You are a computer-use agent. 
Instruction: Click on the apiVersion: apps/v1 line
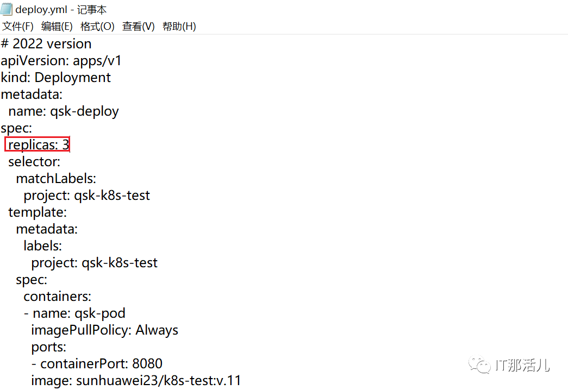[x=61, y=60]
